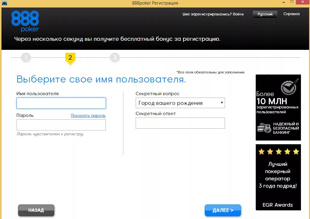Viewport: 310px width, 219px height.
Task: Click the НАЗАД button
Action: click(x=36, y=210)
